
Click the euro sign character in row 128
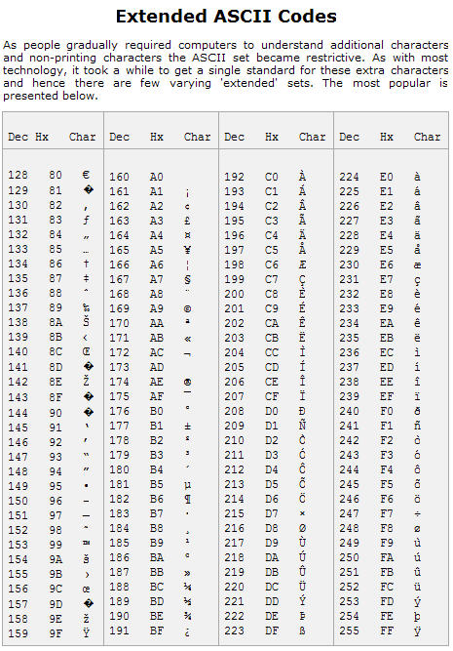86,175
